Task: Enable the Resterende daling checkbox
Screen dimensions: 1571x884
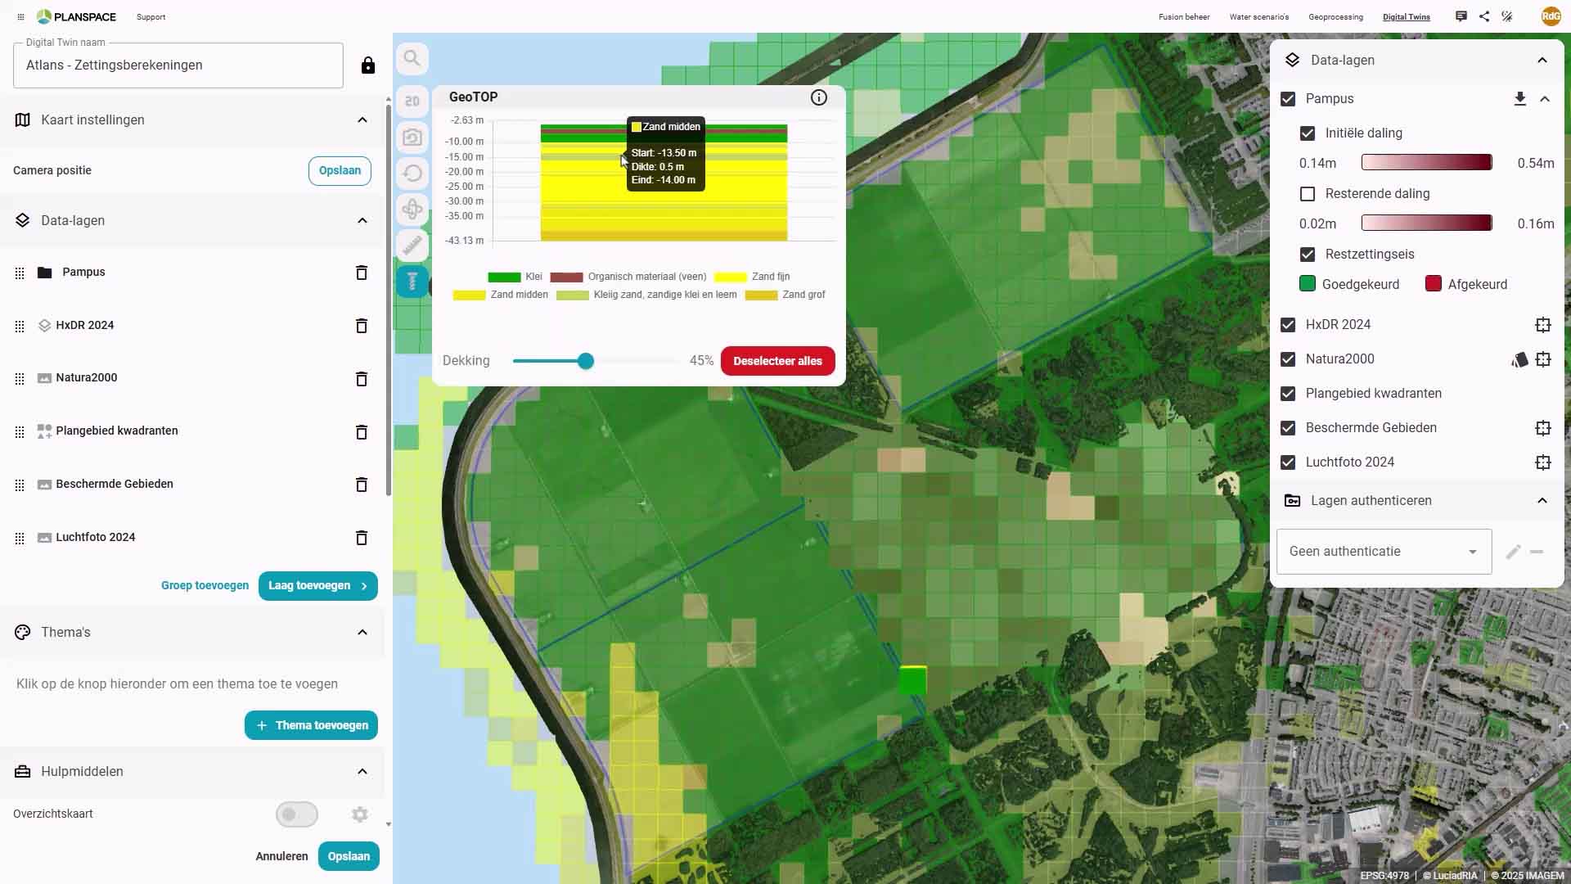Action: [x=1308, y=194]
